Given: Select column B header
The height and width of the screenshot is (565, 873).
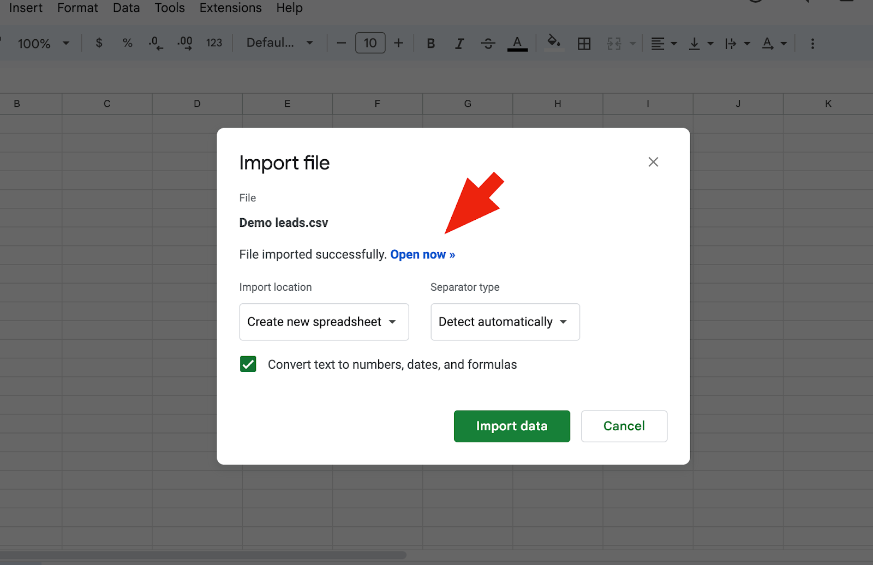Looking at the screenshot, I should coord(31,104).
